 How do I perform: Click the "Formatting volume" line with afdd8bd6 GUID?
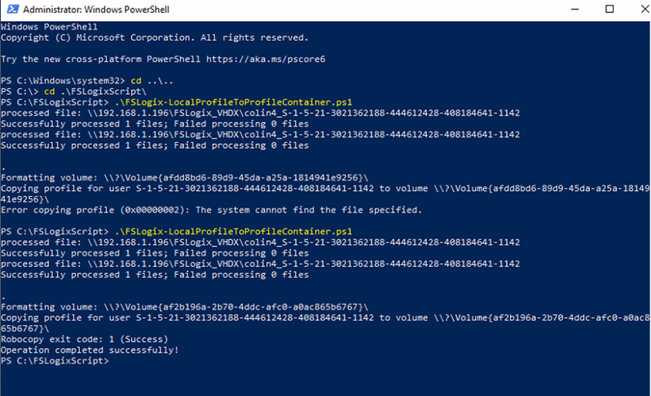[x=184, y=177]
